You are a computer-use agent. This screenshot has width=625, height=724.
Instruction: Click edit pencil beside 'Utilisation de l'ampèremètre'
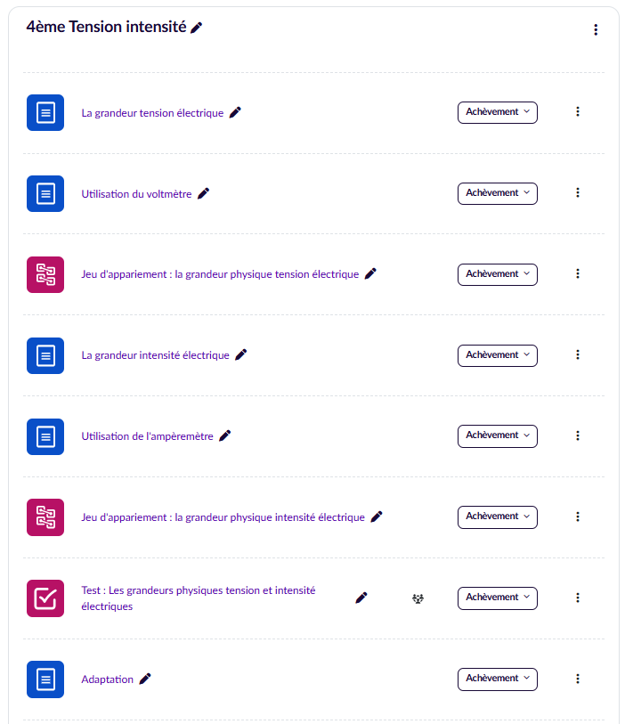point(225,435)
